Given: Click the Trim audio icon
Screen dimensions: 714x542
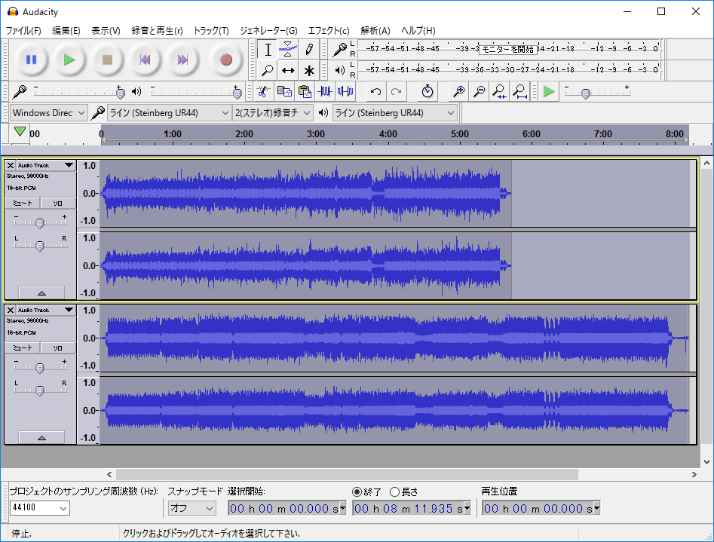Looking at the screenshot, I should [325, 91].
